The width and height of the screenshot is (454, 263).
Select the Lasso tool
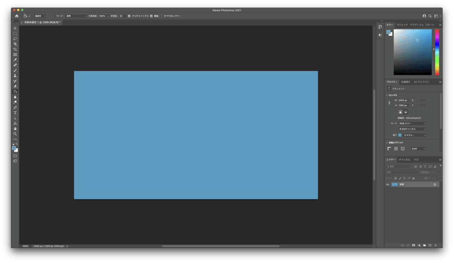(x=15, y=39)
